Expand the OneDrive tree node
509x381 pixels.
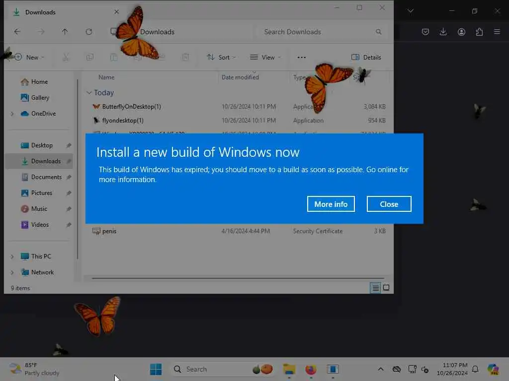point(12,114)
